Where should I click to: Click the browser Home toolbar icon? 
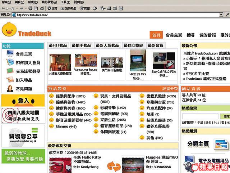pos(41,8)
